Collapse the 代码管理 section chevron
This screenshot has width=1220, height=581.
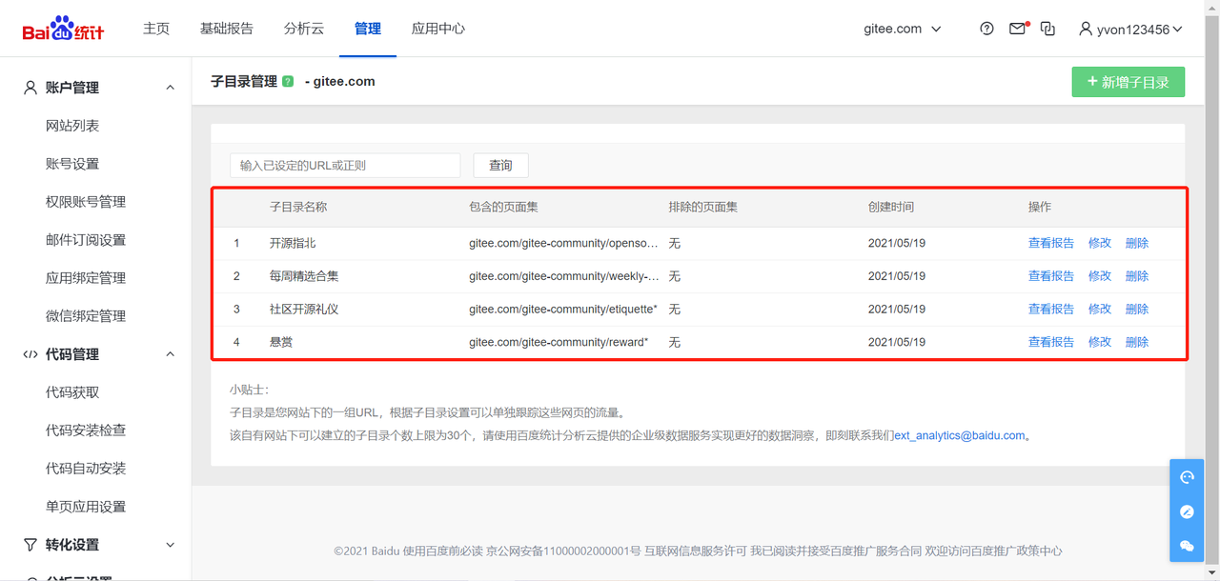(171, 354)
